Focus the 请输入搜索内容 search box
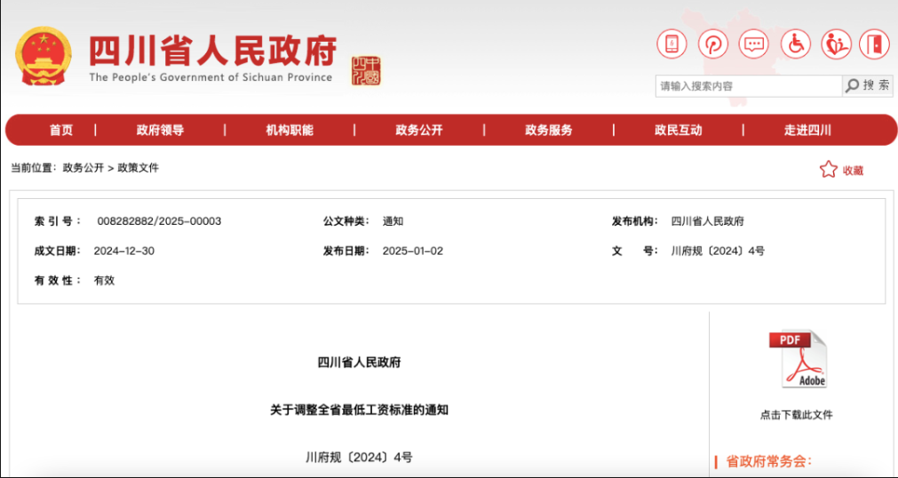Screen dimensions: 898x478 [x=749, y=86]
